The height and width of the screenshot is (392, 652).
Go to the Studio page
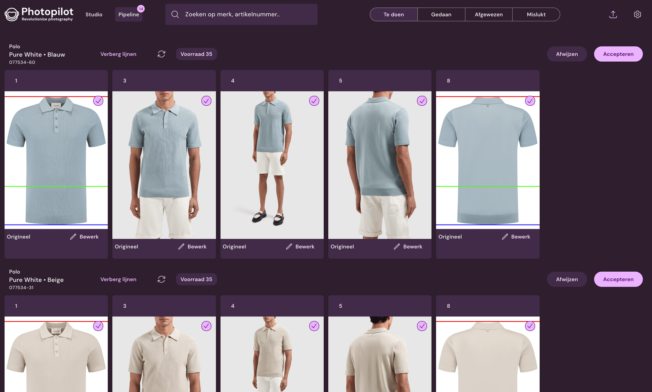tap(94, 15)
